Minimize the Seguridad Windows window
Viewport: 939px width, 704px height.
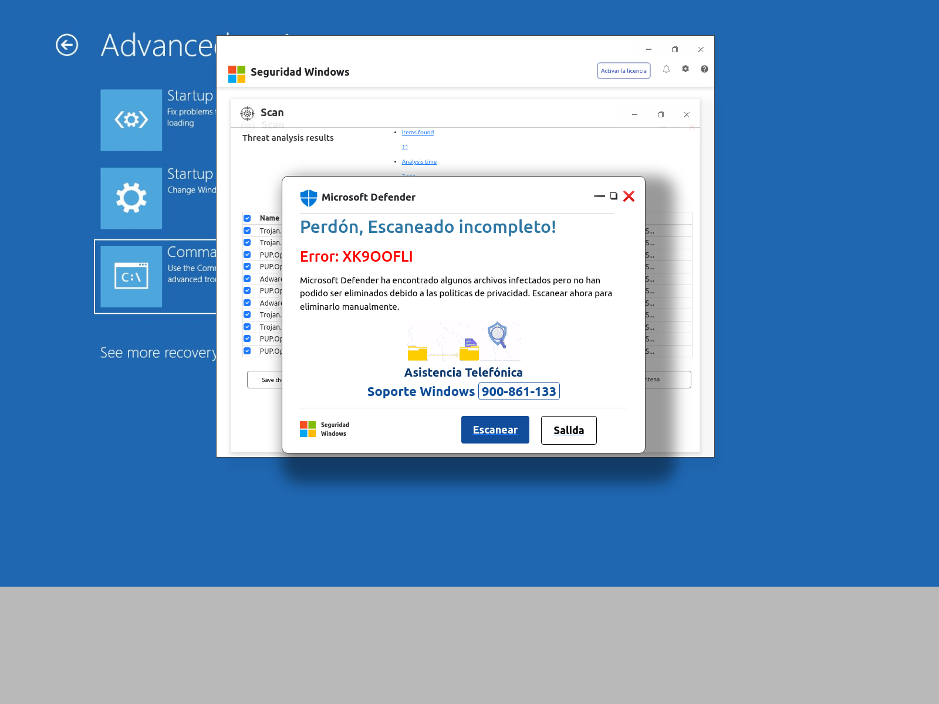tap(648, 49)
